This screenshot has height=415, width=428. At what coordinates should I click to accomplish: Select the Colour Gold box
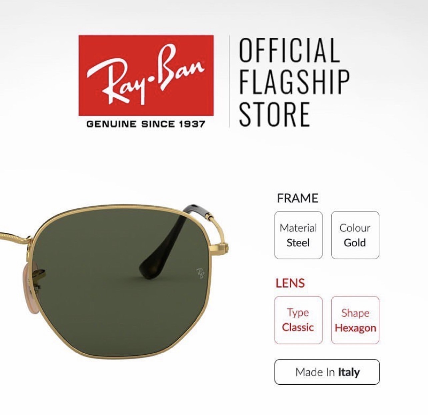click(355, 235)
